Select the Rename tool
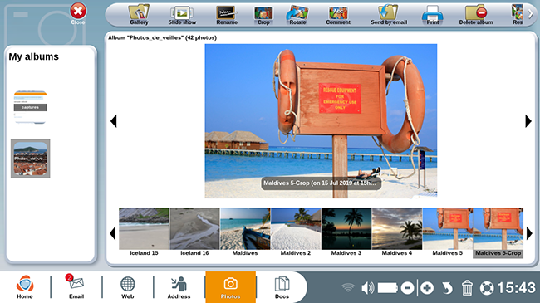 [x=227, y=15]
